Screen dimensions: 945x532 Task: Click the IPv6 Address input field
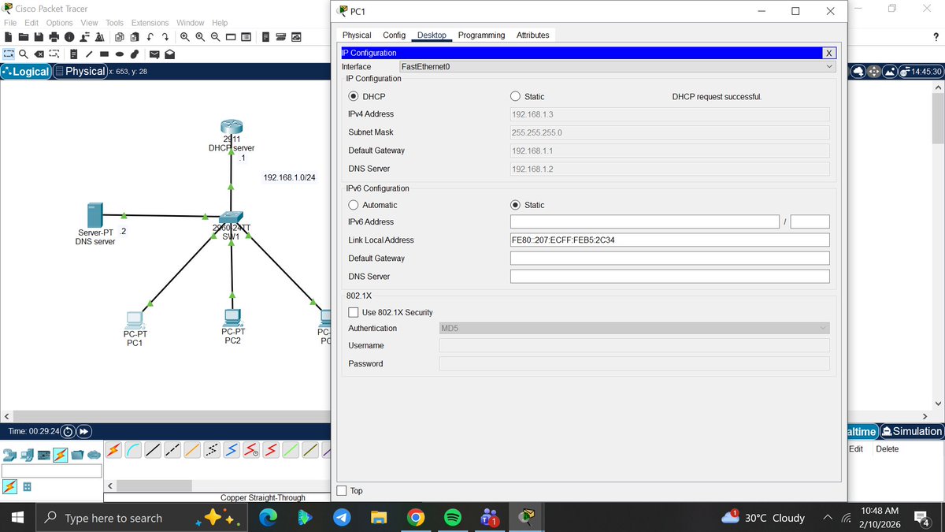645,221
